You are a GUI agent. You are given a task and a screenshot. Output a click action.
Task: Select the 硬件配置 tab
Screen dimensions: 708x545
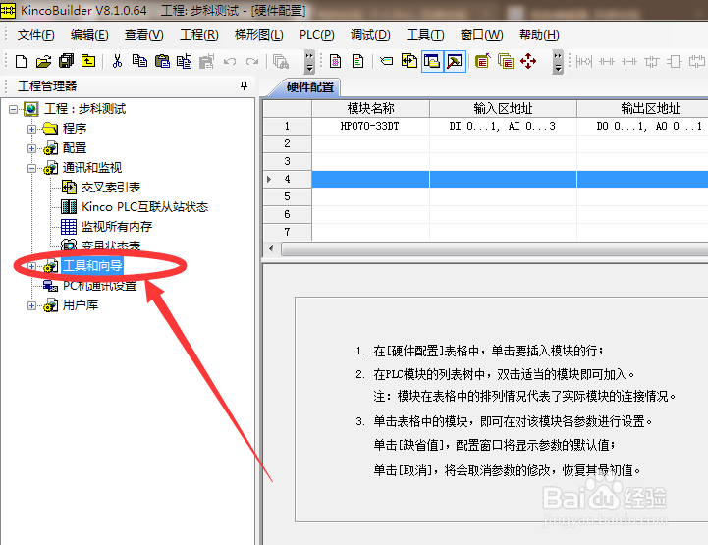[x=309, y=86]
